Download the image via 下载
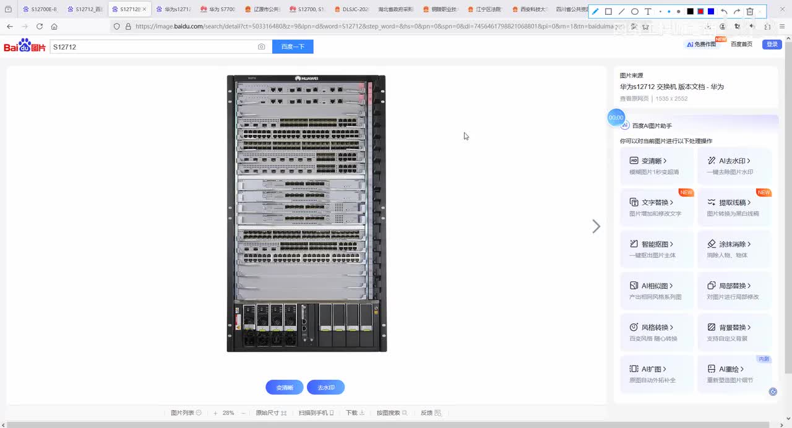This screenshot has height=428, width=792. 355,413
